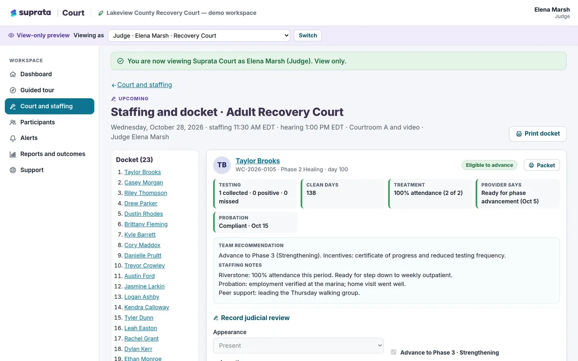This screenshot has height=361, width=578.
Task: Open Guided tour in the sidebar
Action: [x=50, y=90]
